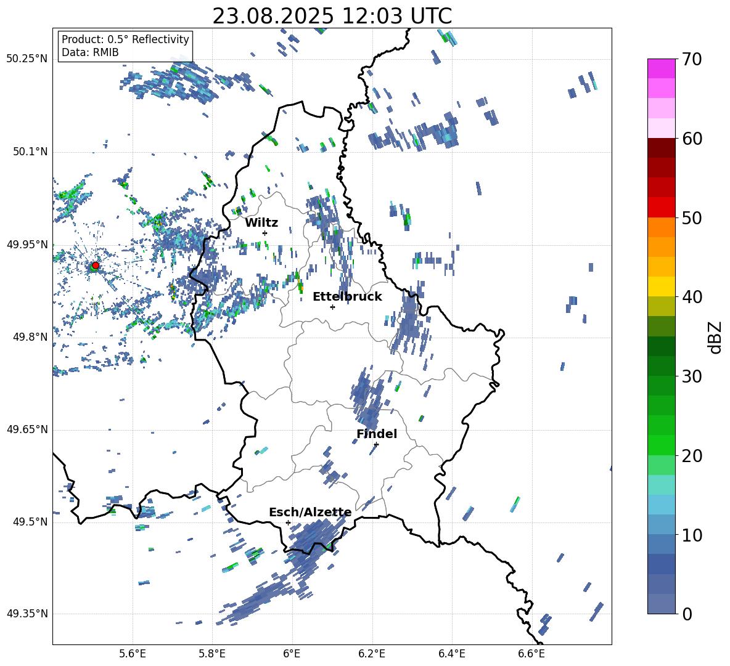Click the bottom slate-blue colorbar segment above 0
Image resolution: width=730 pixels, height=666 pixels.
click(x=661, y=604)
